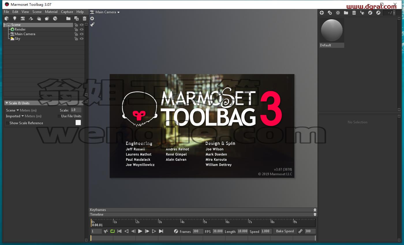The image size is (404, 245).
Task: Toggle lock on the Scene row
Action: click(x=76, y=25)
